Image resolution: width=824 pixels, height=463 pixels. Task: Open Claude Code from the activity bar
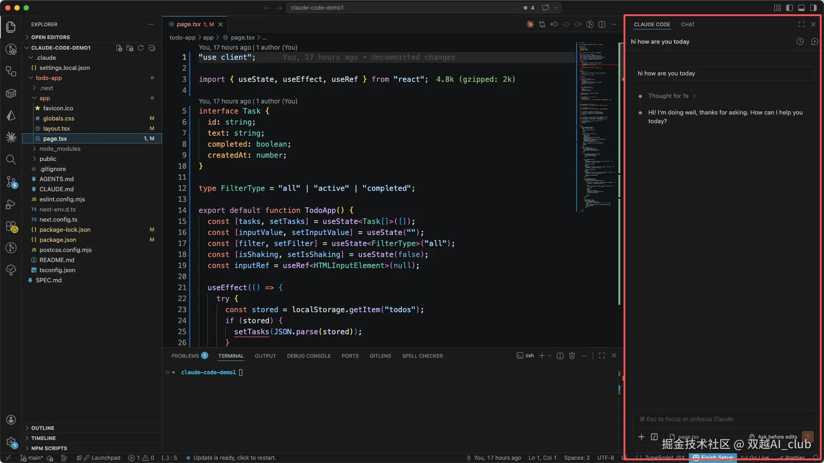point(11,137)
